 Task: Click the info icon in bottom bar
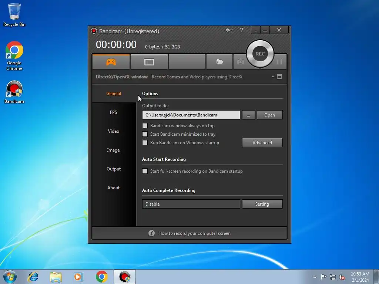(151, 233)
